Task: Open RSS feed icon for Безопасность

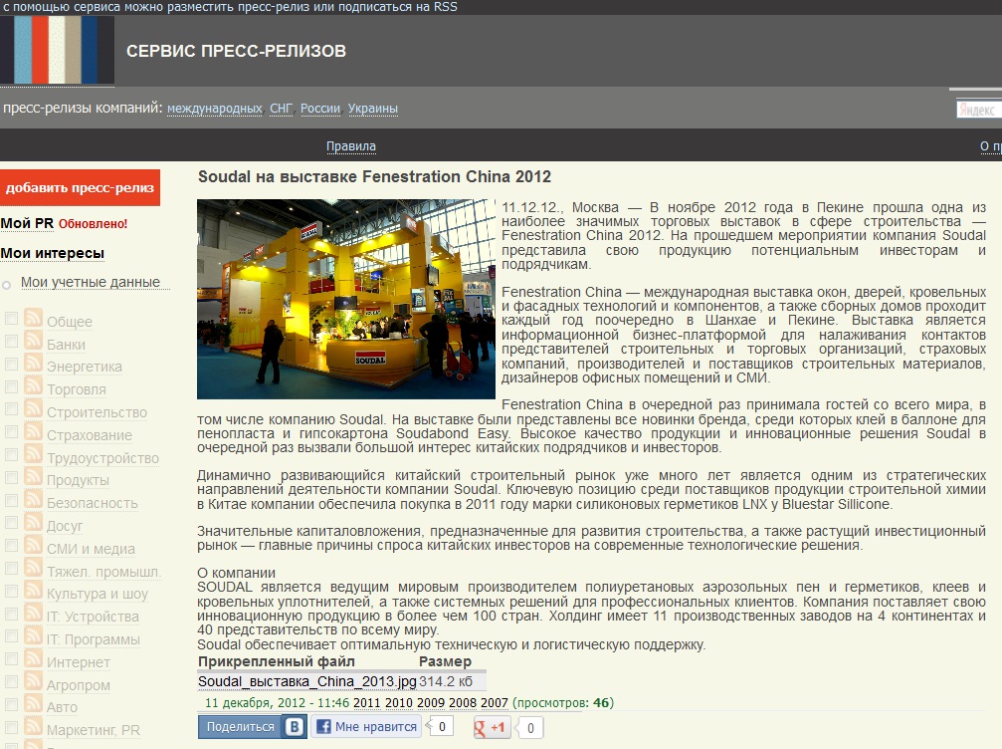Action: coord(33,500)
